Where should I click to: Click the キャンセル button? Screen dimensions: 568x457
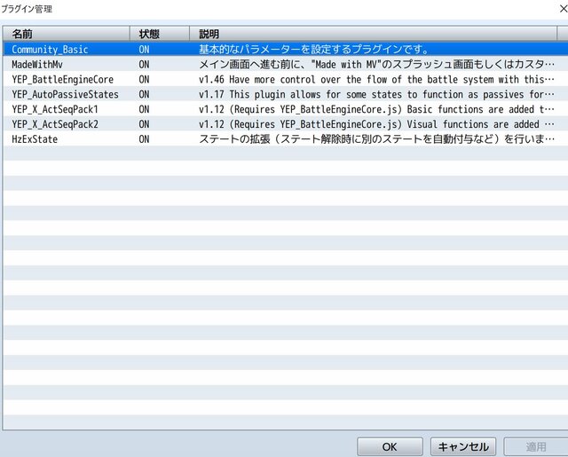(x=463, y=446)
